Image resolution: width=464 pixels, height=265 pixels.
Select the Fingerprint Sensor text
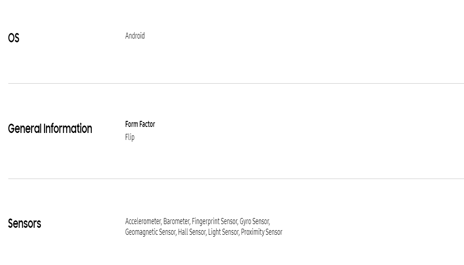point(214,221)
